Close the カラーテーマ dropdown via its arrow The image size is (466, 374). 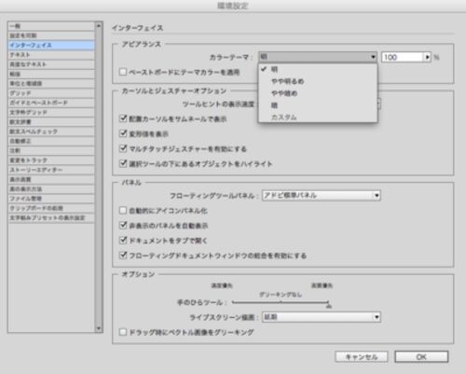click(373, 57)
